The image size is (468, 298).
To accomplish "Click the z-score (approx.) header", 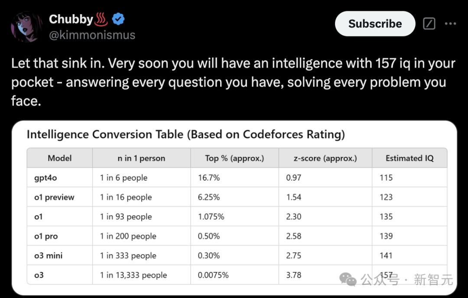I will pos(325,158).
